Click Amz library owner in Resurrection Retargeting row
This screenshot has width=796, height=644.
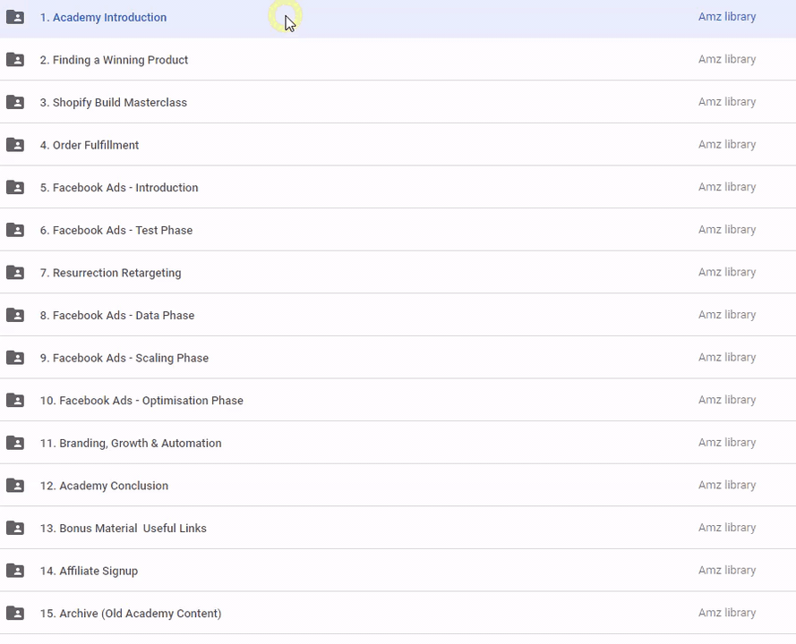[x=727, y=273]
